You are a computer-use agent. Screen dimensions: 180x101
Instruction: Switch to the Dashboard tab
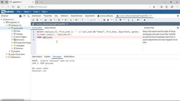(x=36, y=16)
